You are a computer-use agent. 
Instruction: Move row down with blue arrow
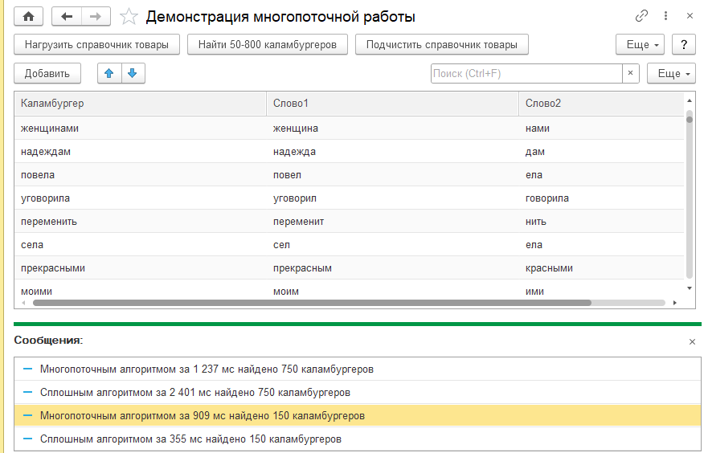click(x=133, y=73)
